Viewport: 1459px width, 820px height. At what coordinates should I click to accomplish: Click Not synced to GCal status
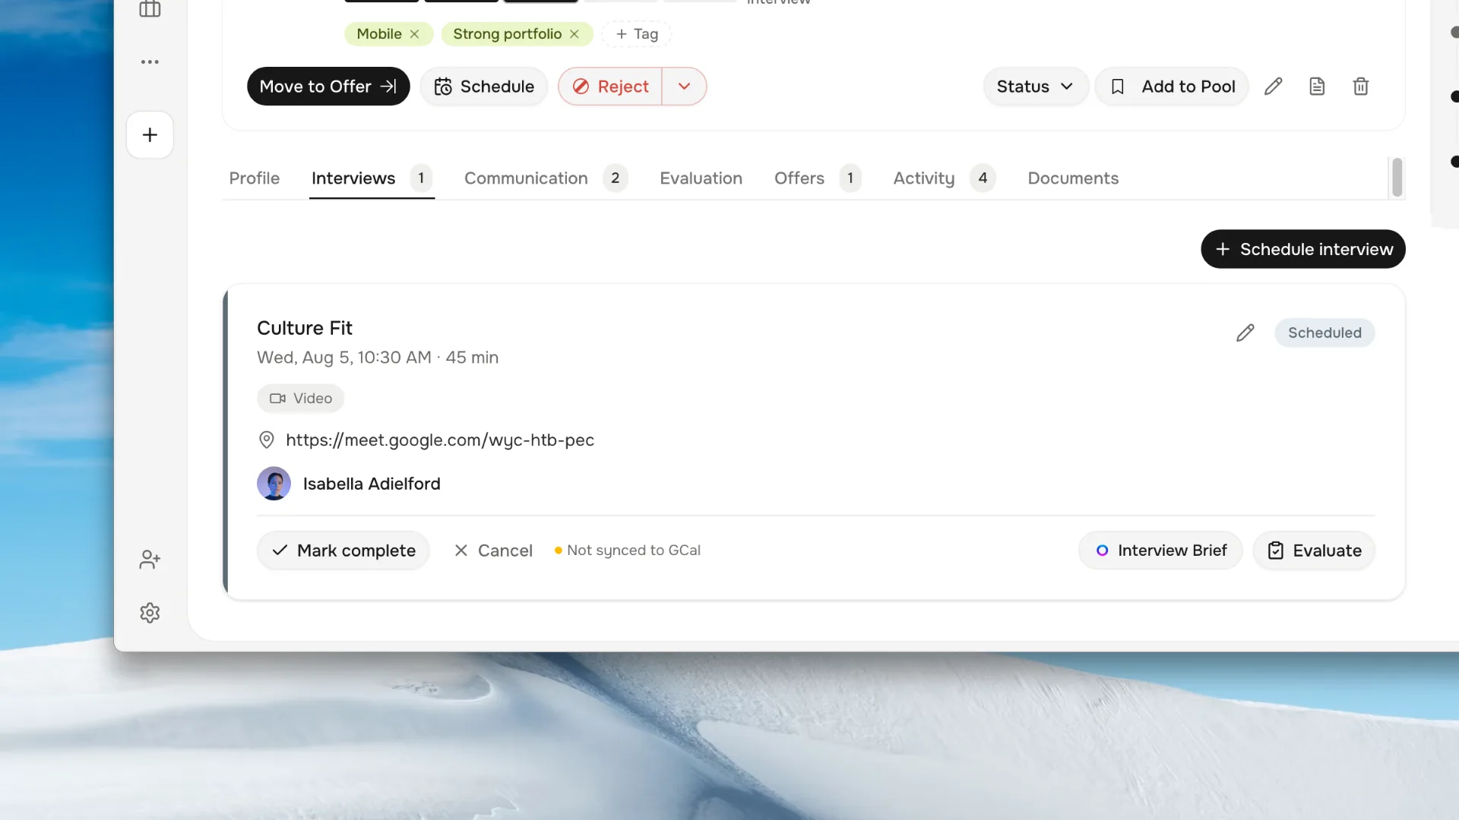point(628,550)
